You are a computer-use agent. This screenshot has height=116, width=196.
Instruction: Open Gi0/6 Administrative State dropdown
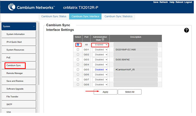pos(100,75)
